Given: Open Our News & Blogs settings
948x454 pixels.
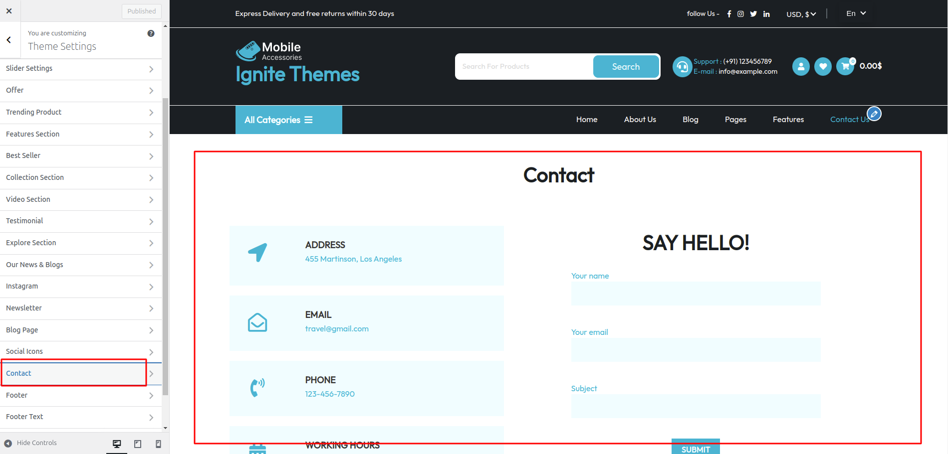Looking at the screenshot, I should (x=81, y=265).
